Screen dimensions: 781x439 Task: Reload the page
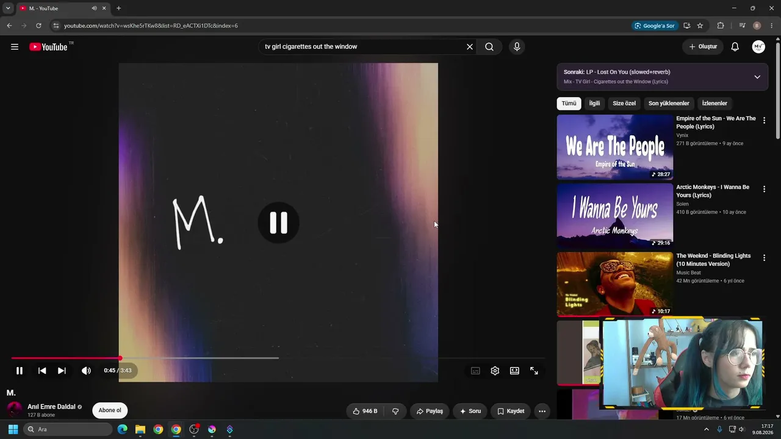pyautogui.click(x=38, y=26)
